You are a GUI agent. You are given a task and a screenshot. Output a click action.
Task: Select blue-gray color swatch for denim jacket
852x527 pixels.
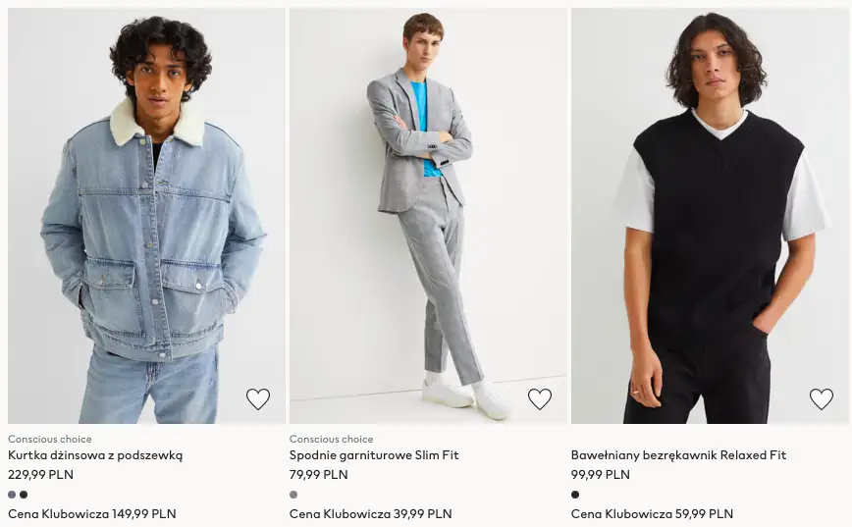click(12, 495)
